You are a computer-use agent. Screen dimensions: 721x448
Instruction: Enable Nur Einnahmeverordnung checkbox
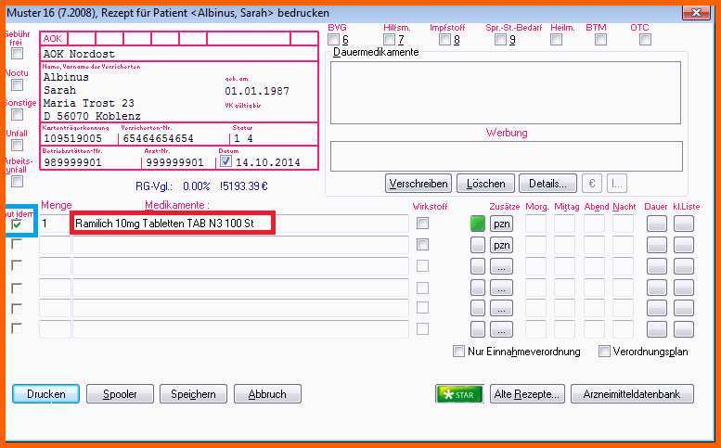[458, 352]
